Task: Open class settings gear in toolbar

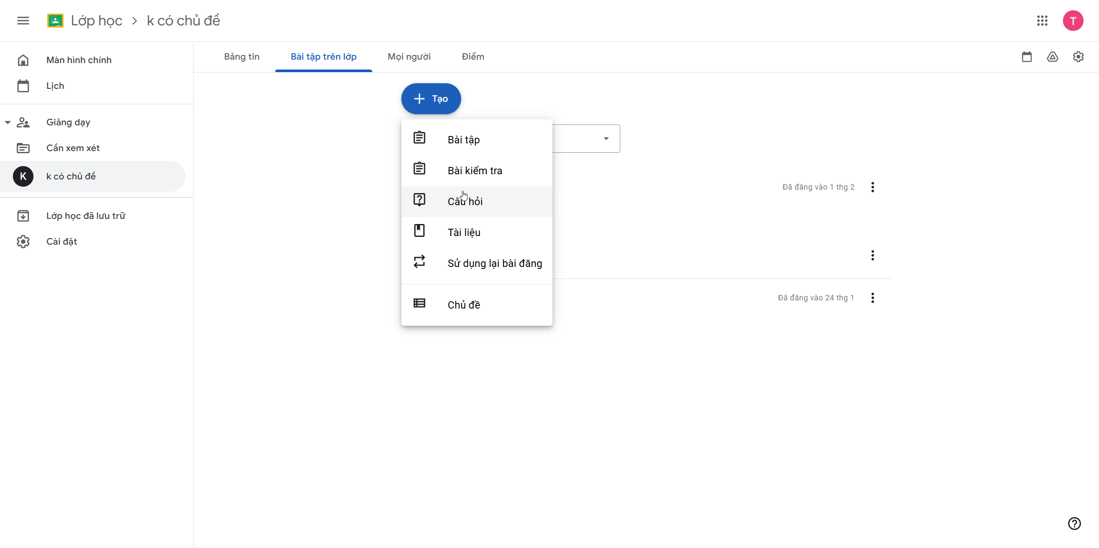Action: (1078, 57)
